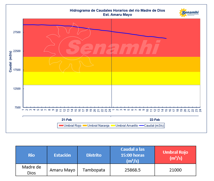
Task: Select the Amaru Mayo table cell
Action: [x=62, y=170]
